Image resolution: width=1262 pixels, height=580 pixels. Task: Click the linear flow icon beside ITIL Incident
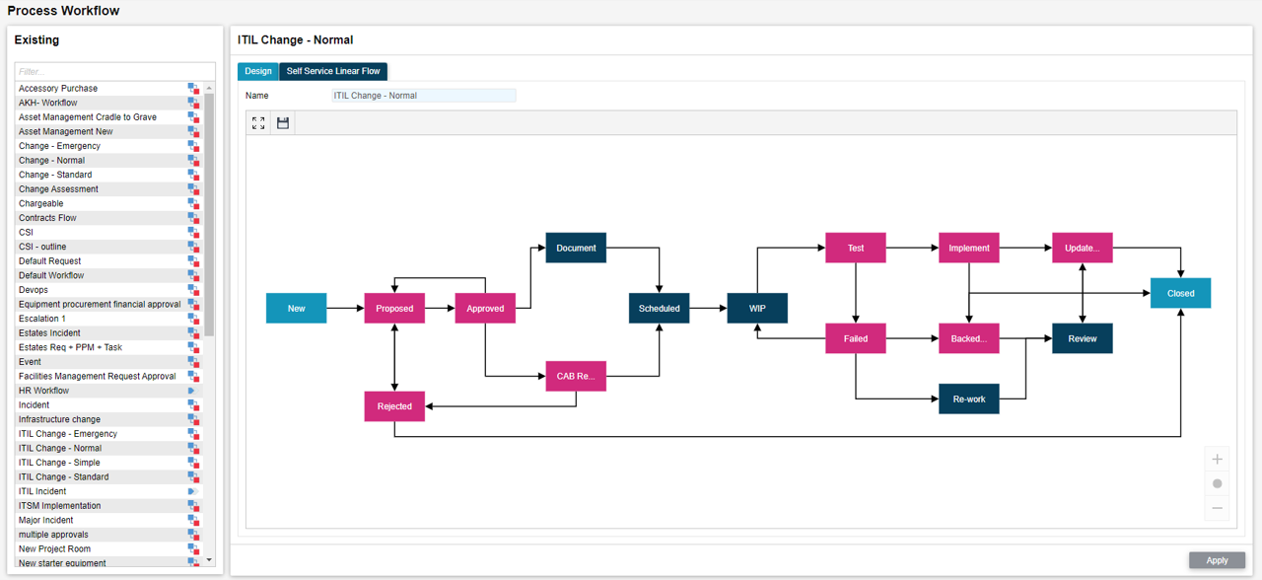pos(192,491)
